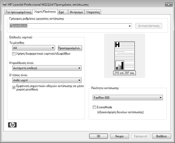Click the 210 επί 297 mm. size label
175x143 pixels.
point(124,73)
